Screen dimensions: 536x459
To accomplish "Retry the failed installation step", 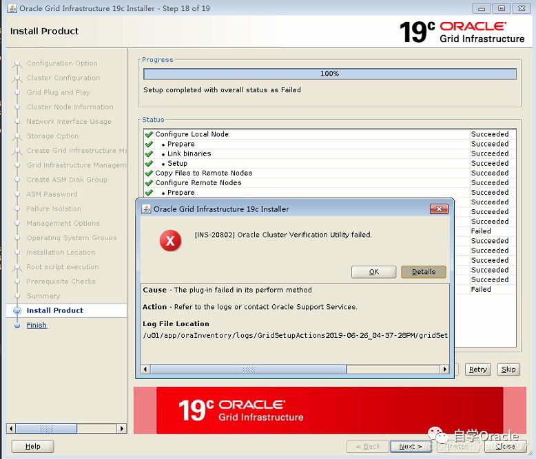I will click(x=477, y=370).
